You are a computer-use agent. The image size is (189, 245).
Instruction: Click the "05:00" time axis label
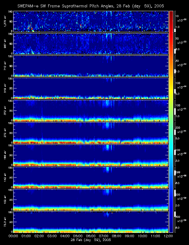click(x=78, y=236)
